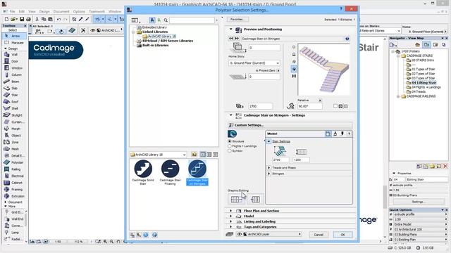Viewport: 451px width, 253px height.
Task: Expand the Floor Plan and Section panel
Action: 230,211
